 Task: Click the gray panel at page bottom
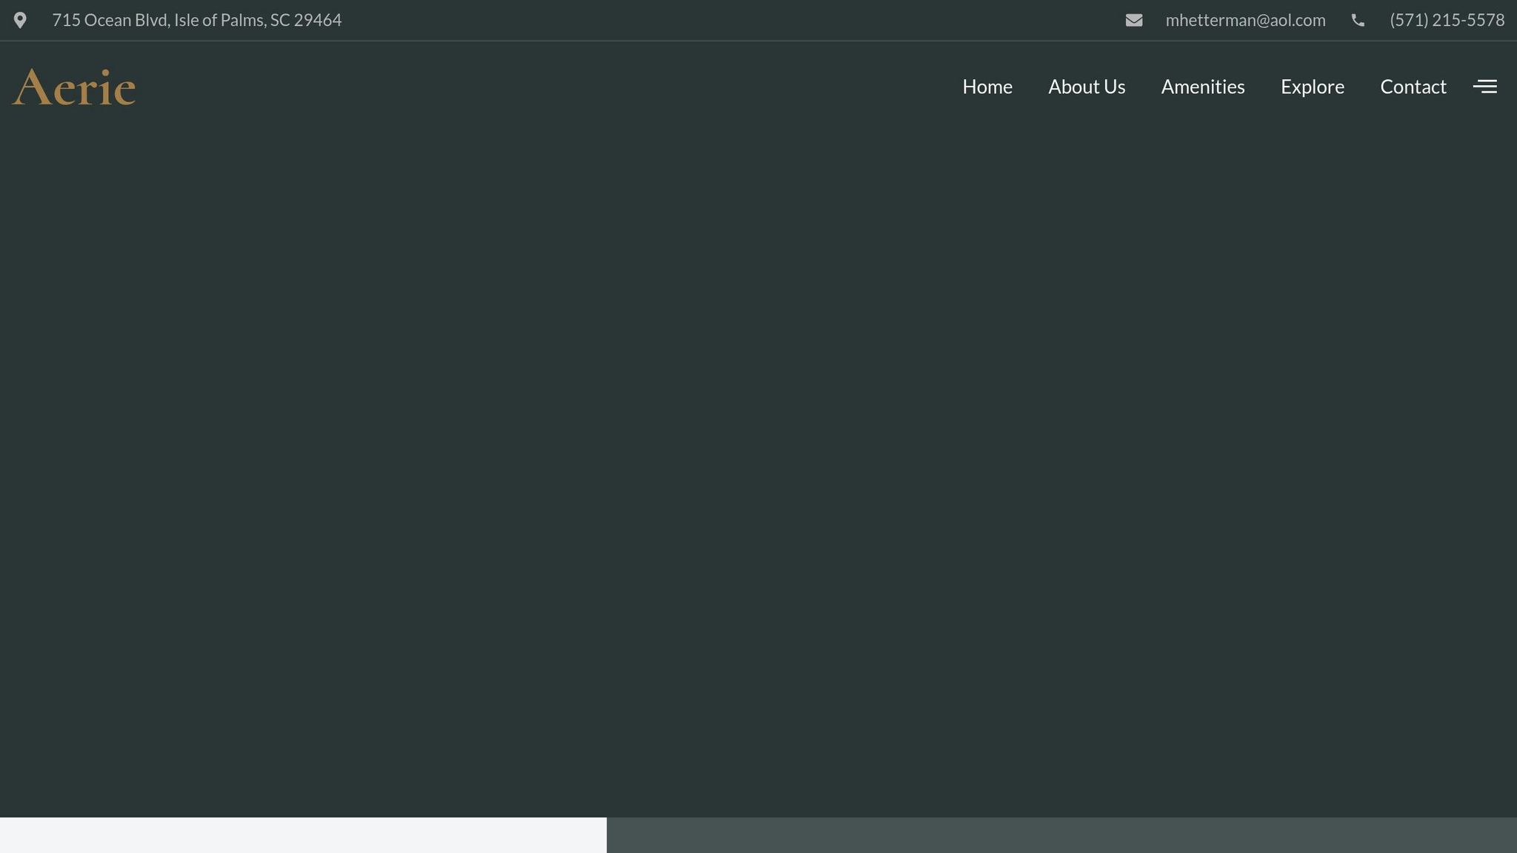tap(1061, 835)
